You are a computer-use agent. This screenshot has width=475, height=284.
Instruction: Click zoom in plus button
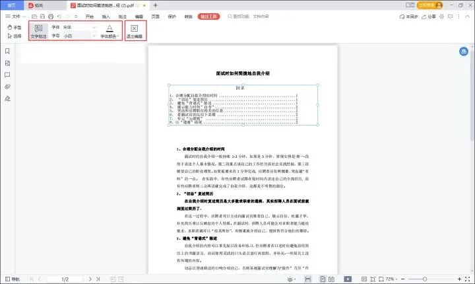click(x=459, y=279)
